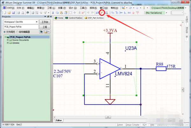Open the Workspace1.DsnWrk dropdown
The image size is (191, 128).
pyautogui.click(x=37, y=22)
